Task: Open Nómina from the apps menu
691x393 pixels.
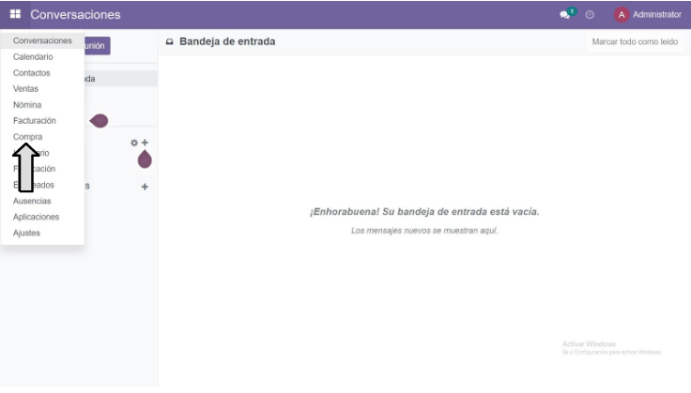Action: click(27, 105)
